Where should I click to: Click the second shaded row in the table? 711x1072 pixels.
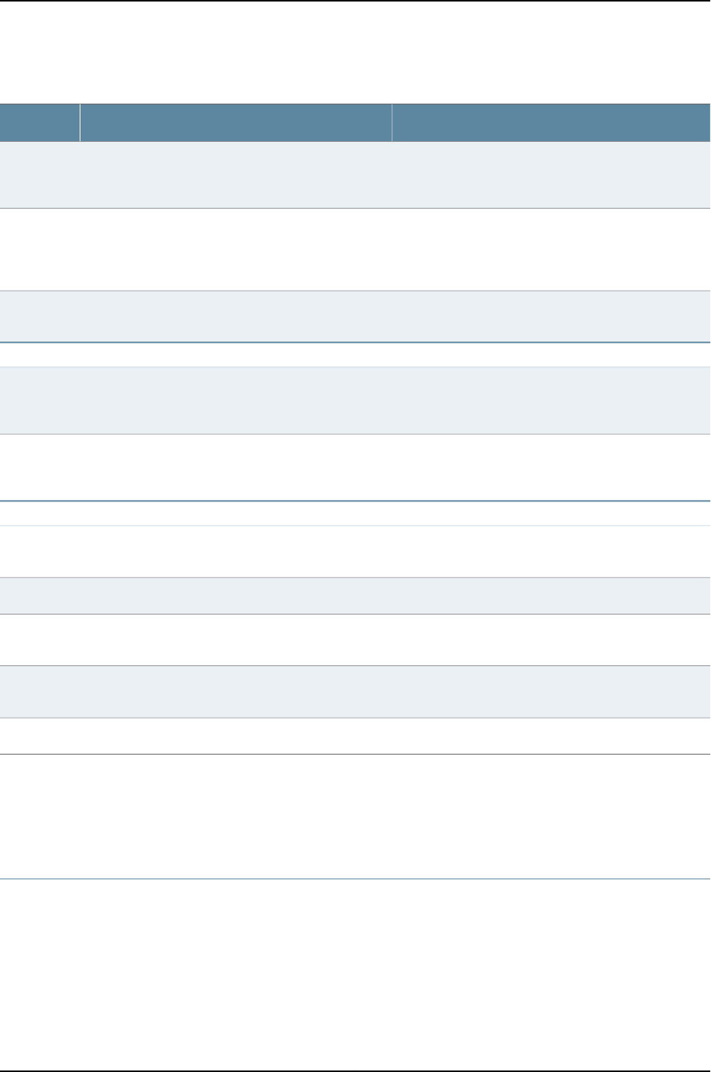(x=355, y=316)
